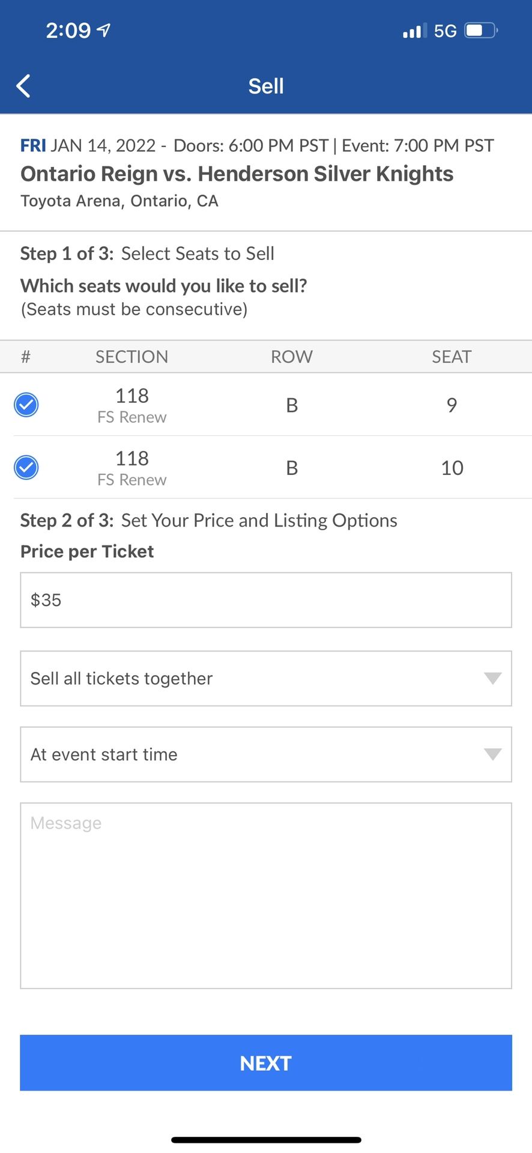Edit the $35 price per ticket field

265,600
